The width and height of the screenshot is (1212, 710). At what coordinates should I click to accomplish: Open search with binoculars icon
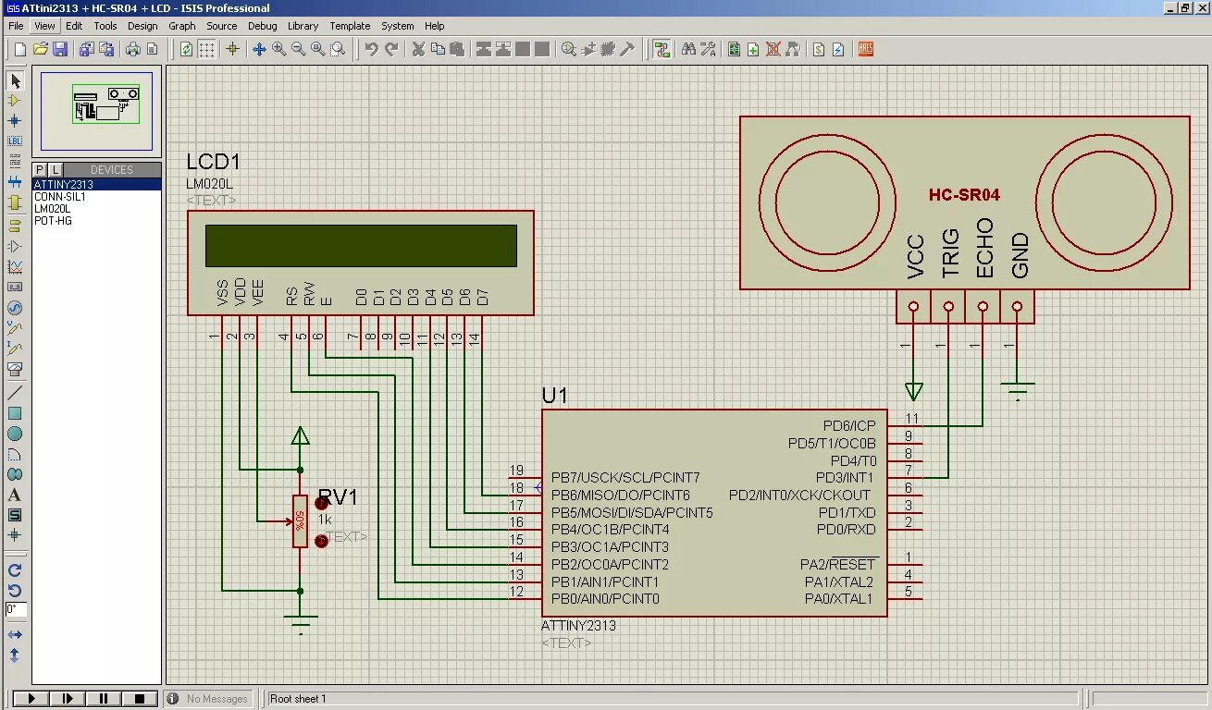point(688,49)
